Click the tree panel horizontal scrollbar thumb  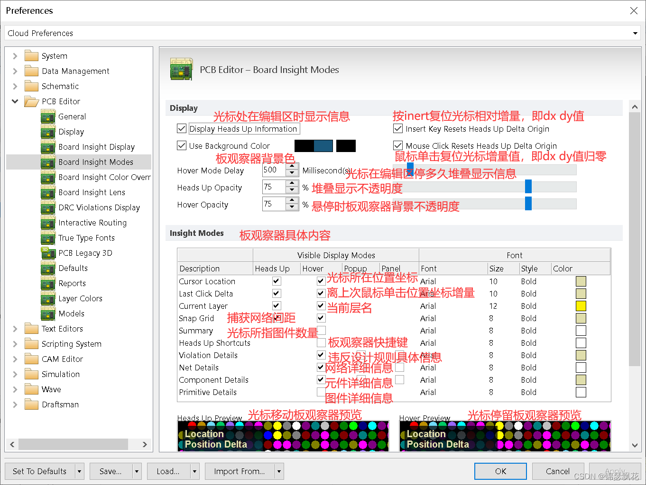(73, 444)
